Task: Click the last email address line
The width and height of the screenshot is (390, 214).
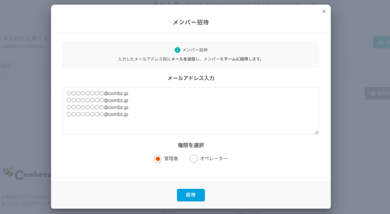Action: click(97, 114)
